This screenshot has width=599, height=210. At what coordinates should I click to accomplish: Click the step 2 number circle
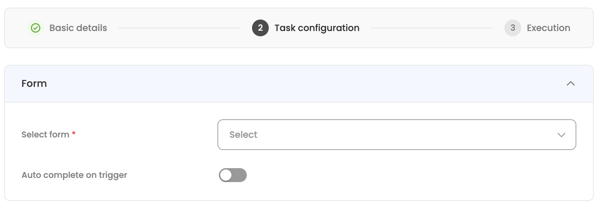tap(260, 28)
